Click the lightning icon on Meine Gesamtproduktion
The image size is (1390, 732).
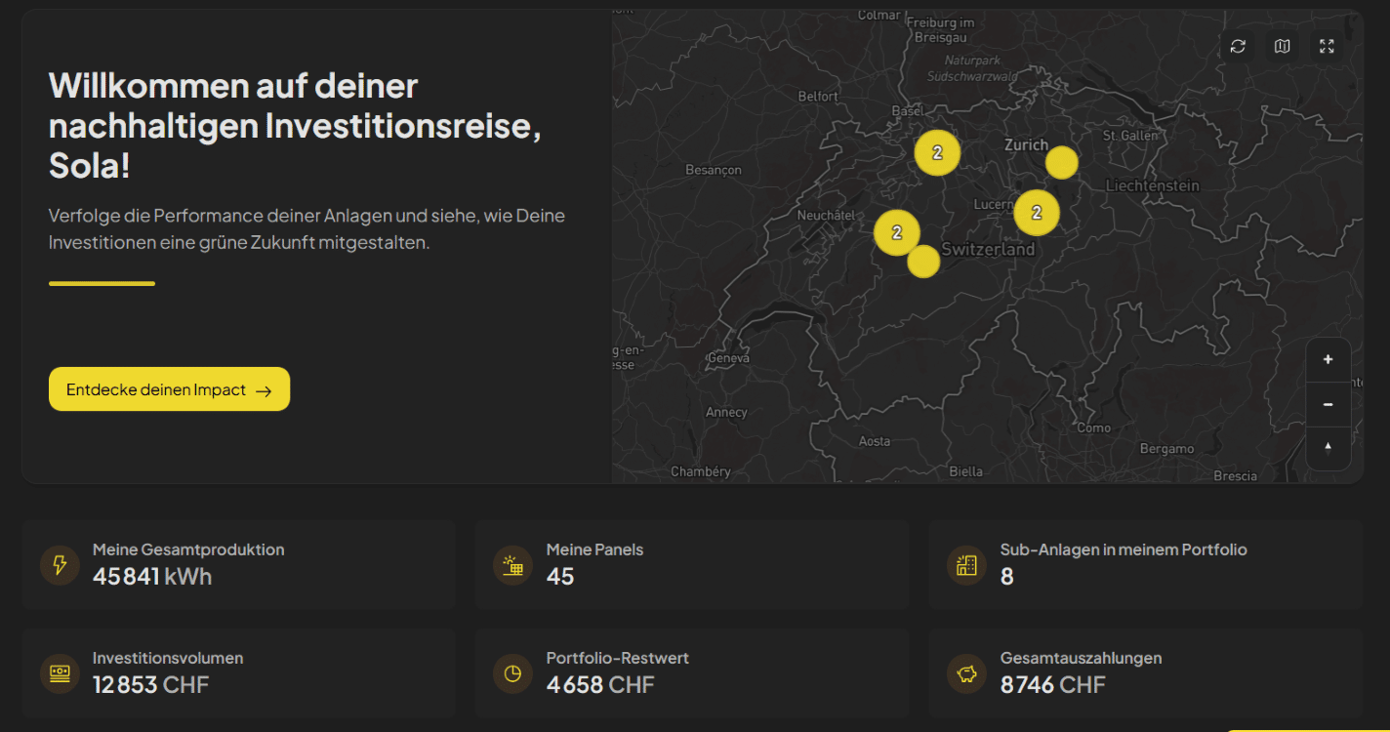click(x=60, y=564)
